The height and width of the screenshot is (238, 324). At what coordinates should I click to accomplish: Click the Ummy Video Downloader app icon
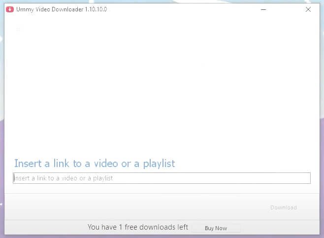pyautogui.click(x=10, y=9)
